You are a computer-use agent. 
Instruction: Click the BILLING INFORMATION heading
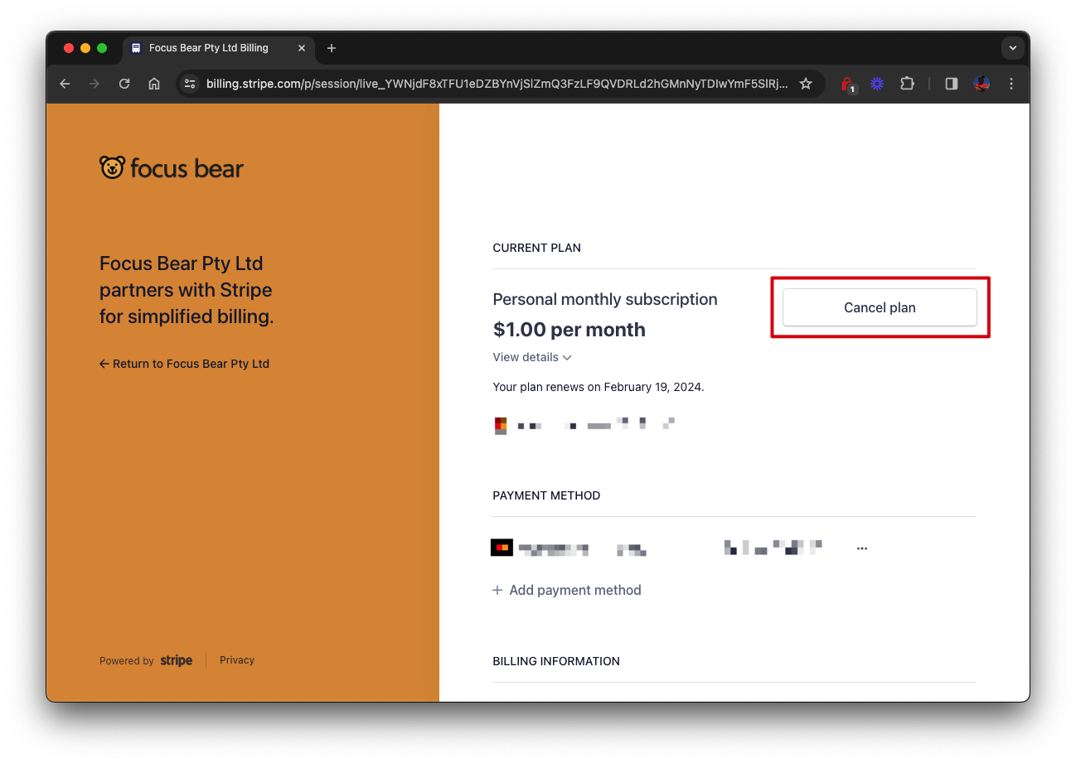coord(556,661)
